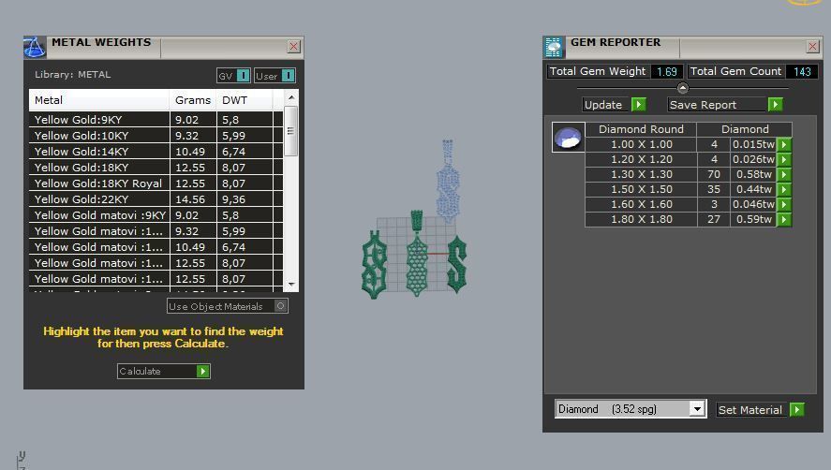Image resolution: width=831 pixels, height=470 pixels.
Task: Click the 0.59tw weight cell
Action: coord(753,219)
